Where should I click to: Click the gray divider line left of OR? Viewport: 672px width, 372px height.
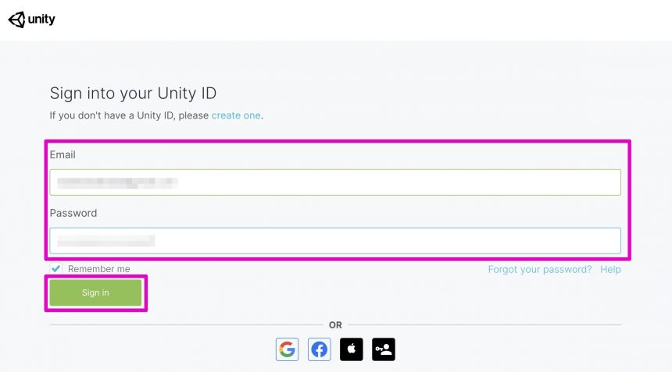click(x=187, y=325)
